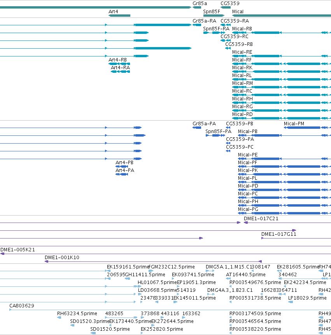Select the RP003538220.5prime EST label
The width and height of the screenshot is (331, 335).
(255, 329)
